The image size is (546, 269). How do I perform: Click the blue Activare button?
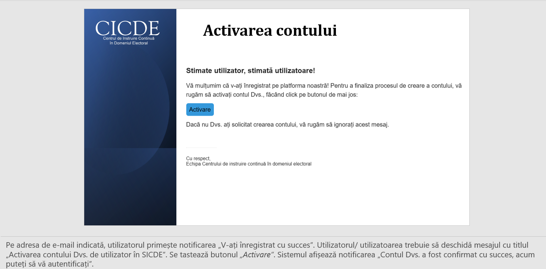(x=200, y=110)
